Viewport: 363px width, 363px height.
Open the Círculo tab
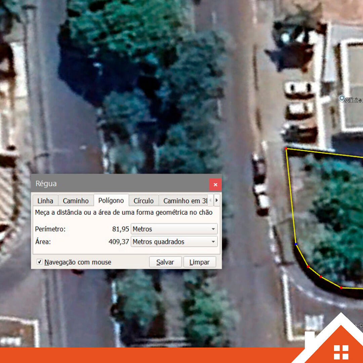[x=144, y=201]
